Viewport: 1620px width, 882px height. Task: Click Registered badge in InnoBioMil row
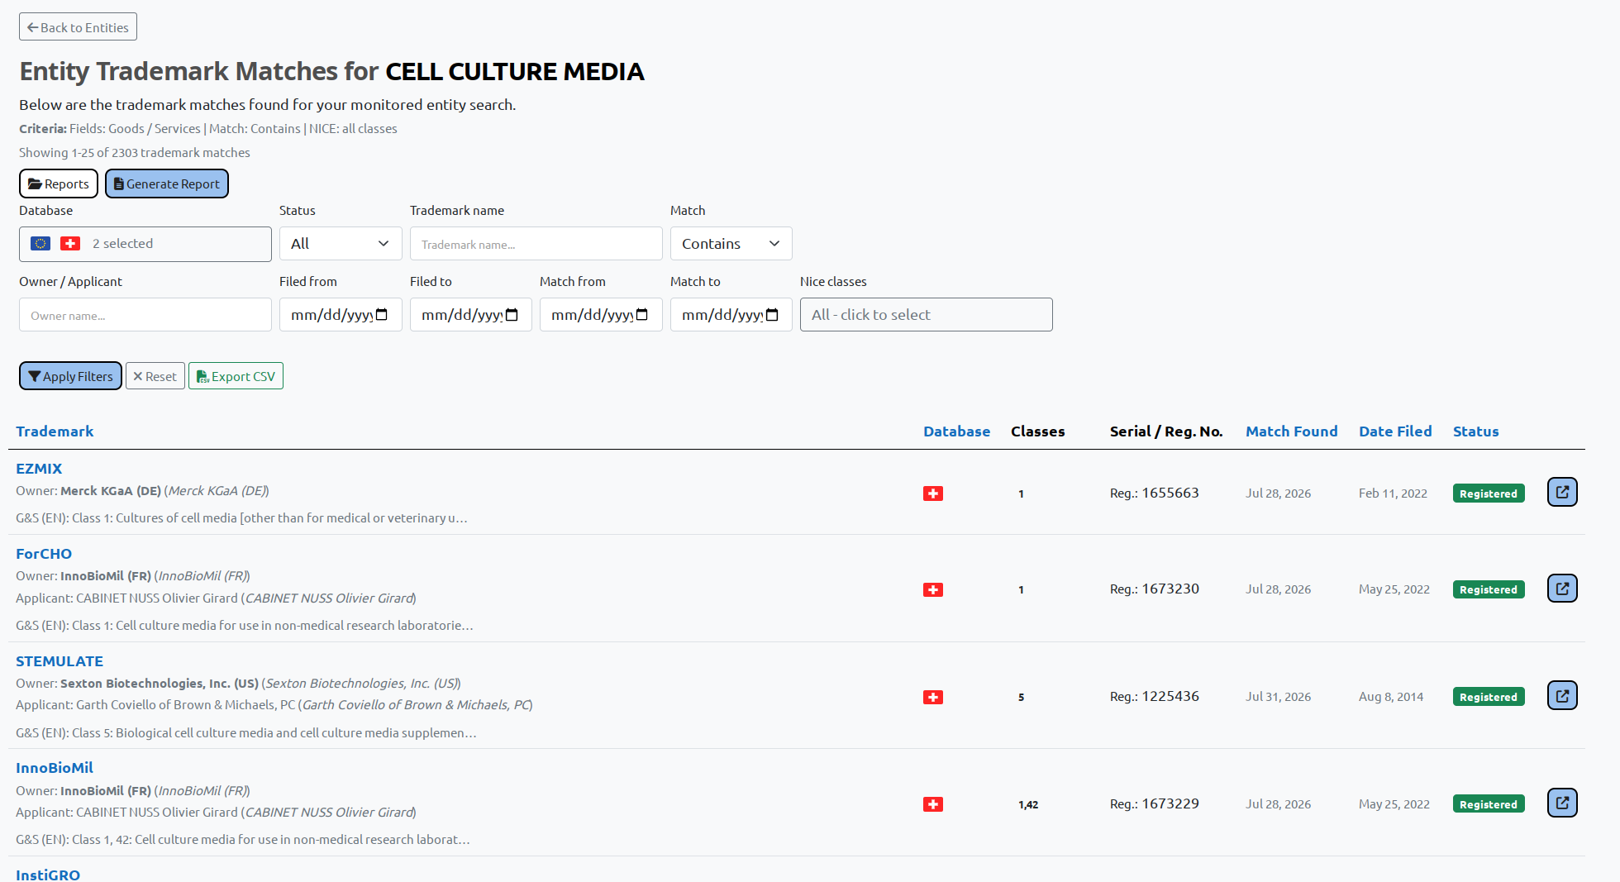[1489, 804]
